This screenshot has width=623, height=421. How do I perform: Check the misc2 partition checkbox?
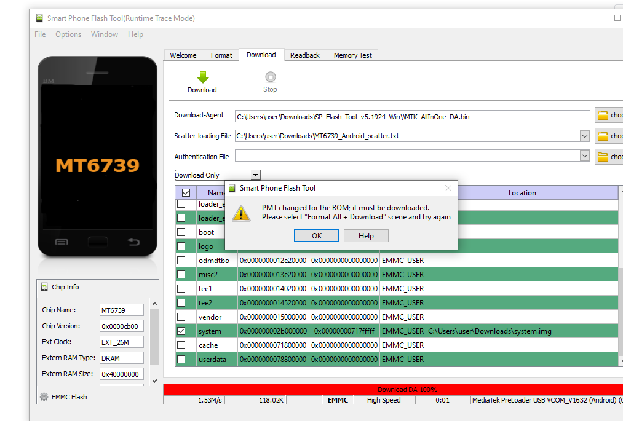(181, 275)
